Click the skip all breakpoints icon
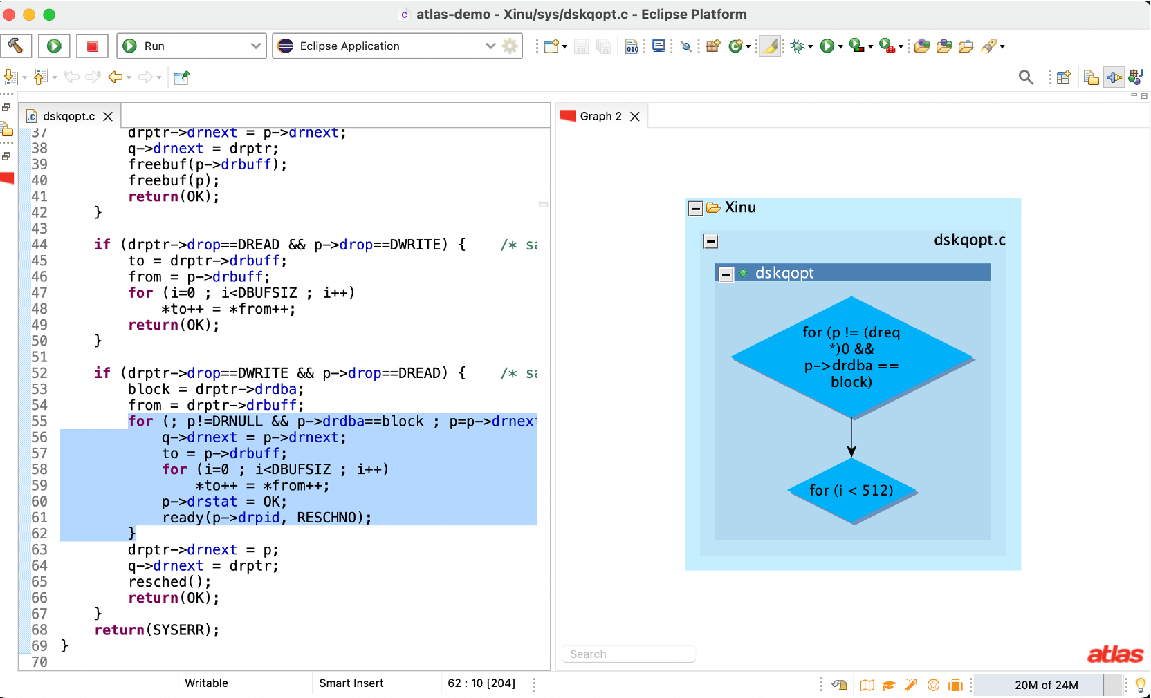Viewport: 1151px width, 698px height. pyautogui.click(x=686, y=46)
